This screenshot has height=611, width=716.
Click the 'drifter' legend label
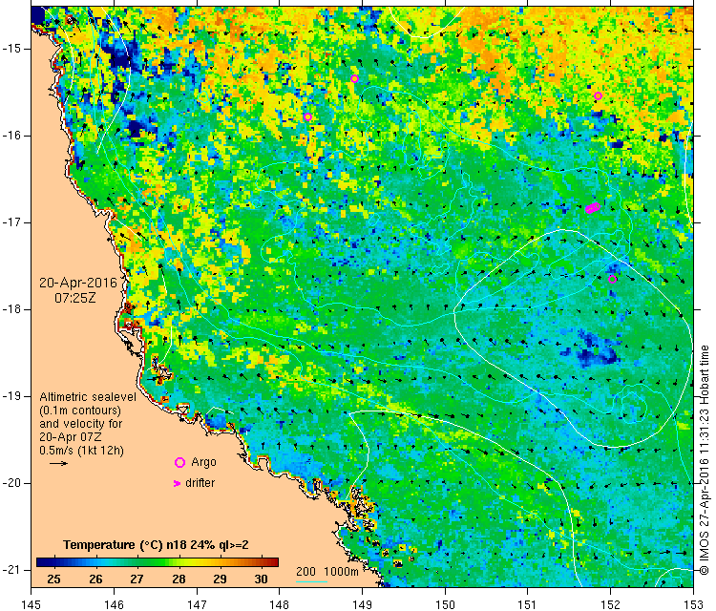[200, 483]
